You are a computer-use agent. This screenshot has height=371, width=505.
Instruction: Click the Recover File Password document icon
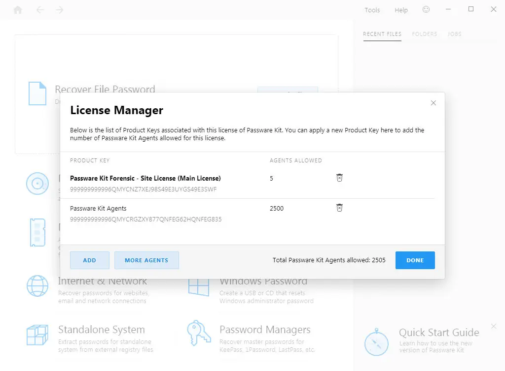coord(37,93)
